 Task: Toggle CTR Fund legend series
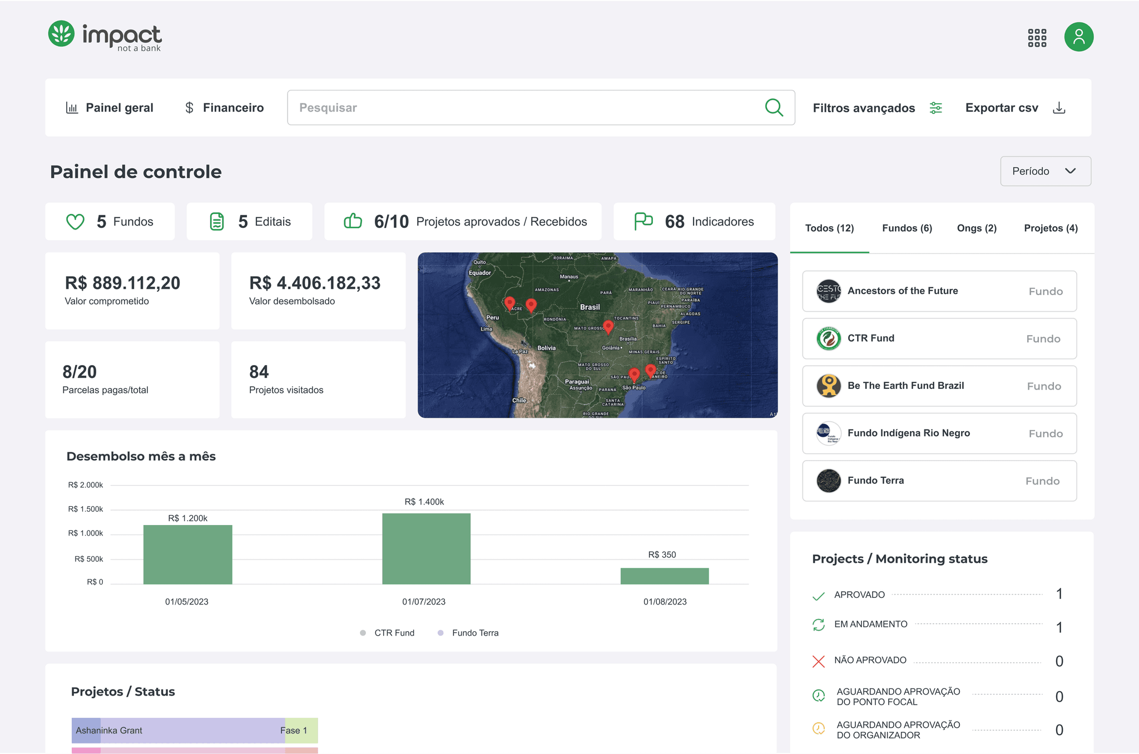click(388, 633)
